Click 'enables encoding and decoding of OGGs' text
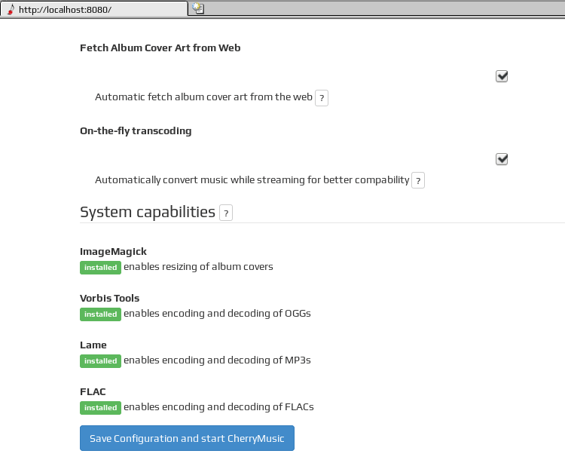The width and height of the screenshot is (565, 463). click(217, 314)
